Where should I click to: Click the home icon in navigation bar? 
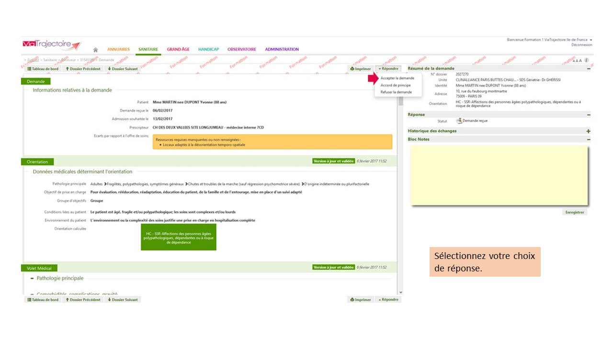pos(95,50)
